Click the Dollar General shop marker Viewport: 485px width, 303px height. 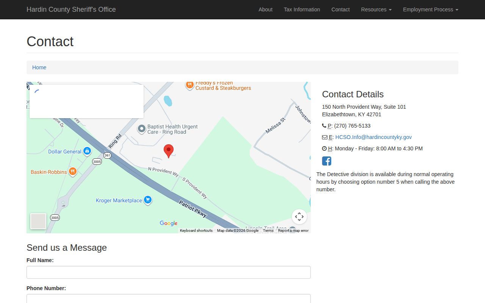(87, 151)
